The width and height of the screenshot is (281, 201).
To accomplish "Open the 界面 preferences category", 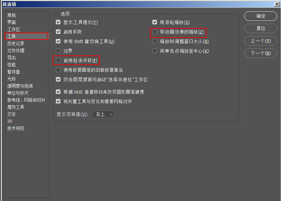I will (11, 22).
